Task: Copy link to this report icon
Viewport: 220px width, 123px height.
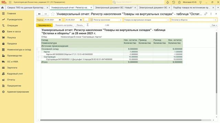Action: pos(206,14)
